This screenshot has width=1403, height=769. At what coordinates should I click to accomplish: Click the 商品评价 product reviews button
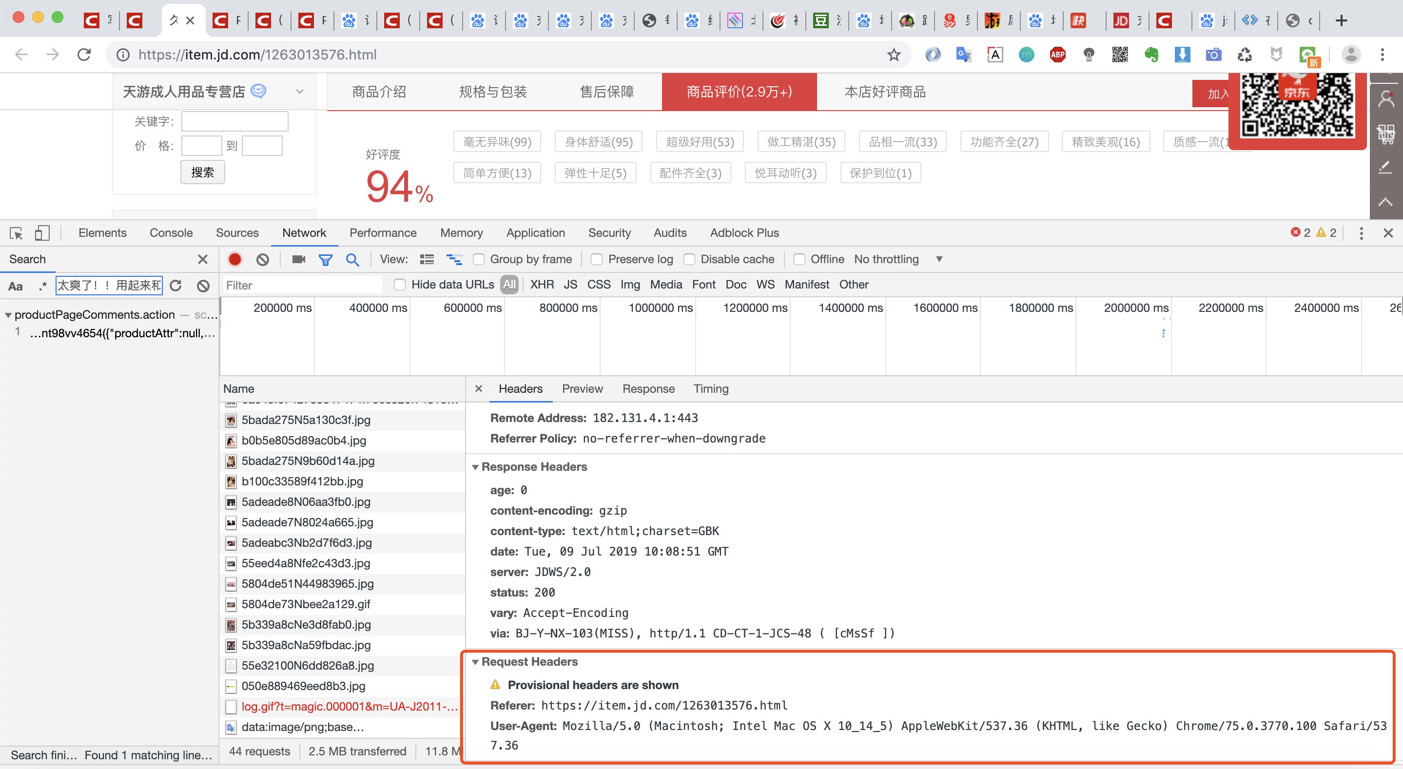(x=737, y=92)
